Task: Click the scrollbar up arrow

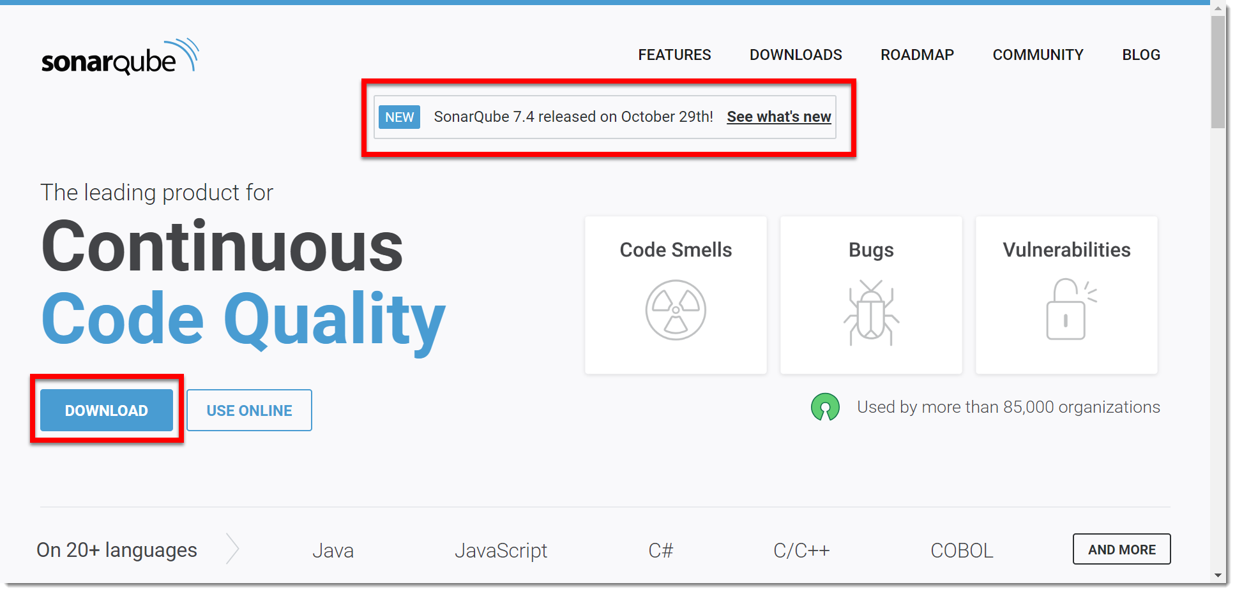Action: (1218, 9)
